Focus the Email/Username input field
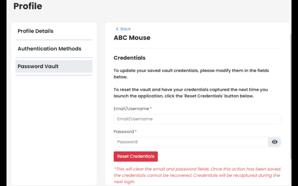 pos(197,119)
